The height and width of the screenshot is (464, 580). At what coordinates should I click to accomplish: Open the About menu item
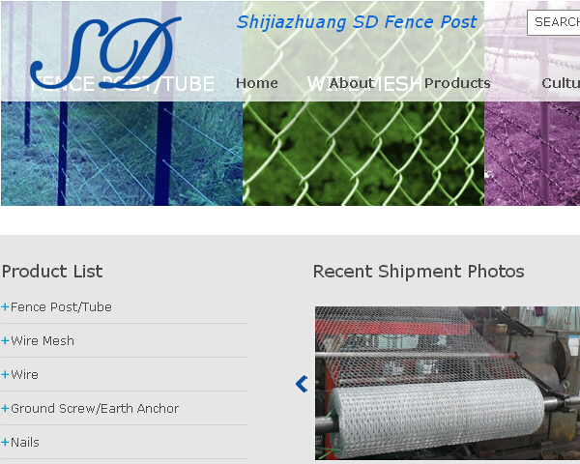coord(352,83)
